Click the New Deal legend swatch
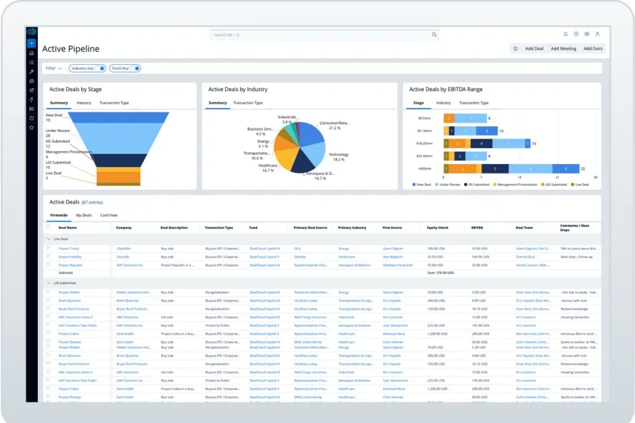This screenshot has width=635, height=423. coord(414,185)
